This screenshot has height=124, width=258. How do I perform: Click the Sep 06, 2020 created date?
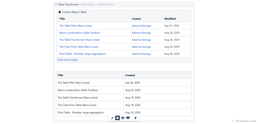[133, 82]
